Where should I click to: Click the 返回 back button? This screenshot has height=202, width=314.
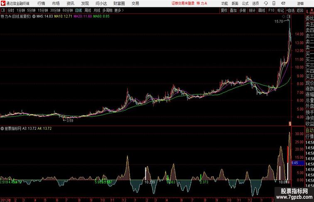[300, 10]
